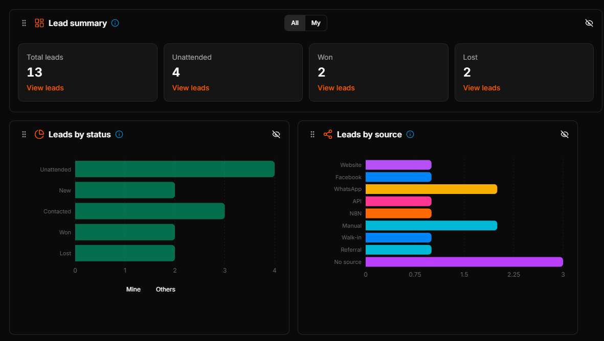Viewport: 604px width, 341px height.
Task: Click the Referral axis label
Action: (x=351, y=250)
